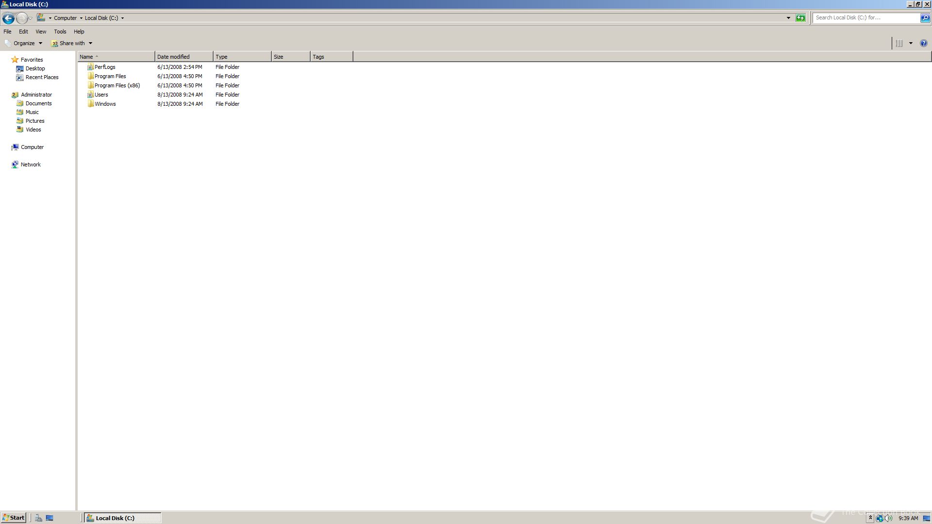Click the PerfLogs folder name
The image size is (932, 524).
(105, 67)
